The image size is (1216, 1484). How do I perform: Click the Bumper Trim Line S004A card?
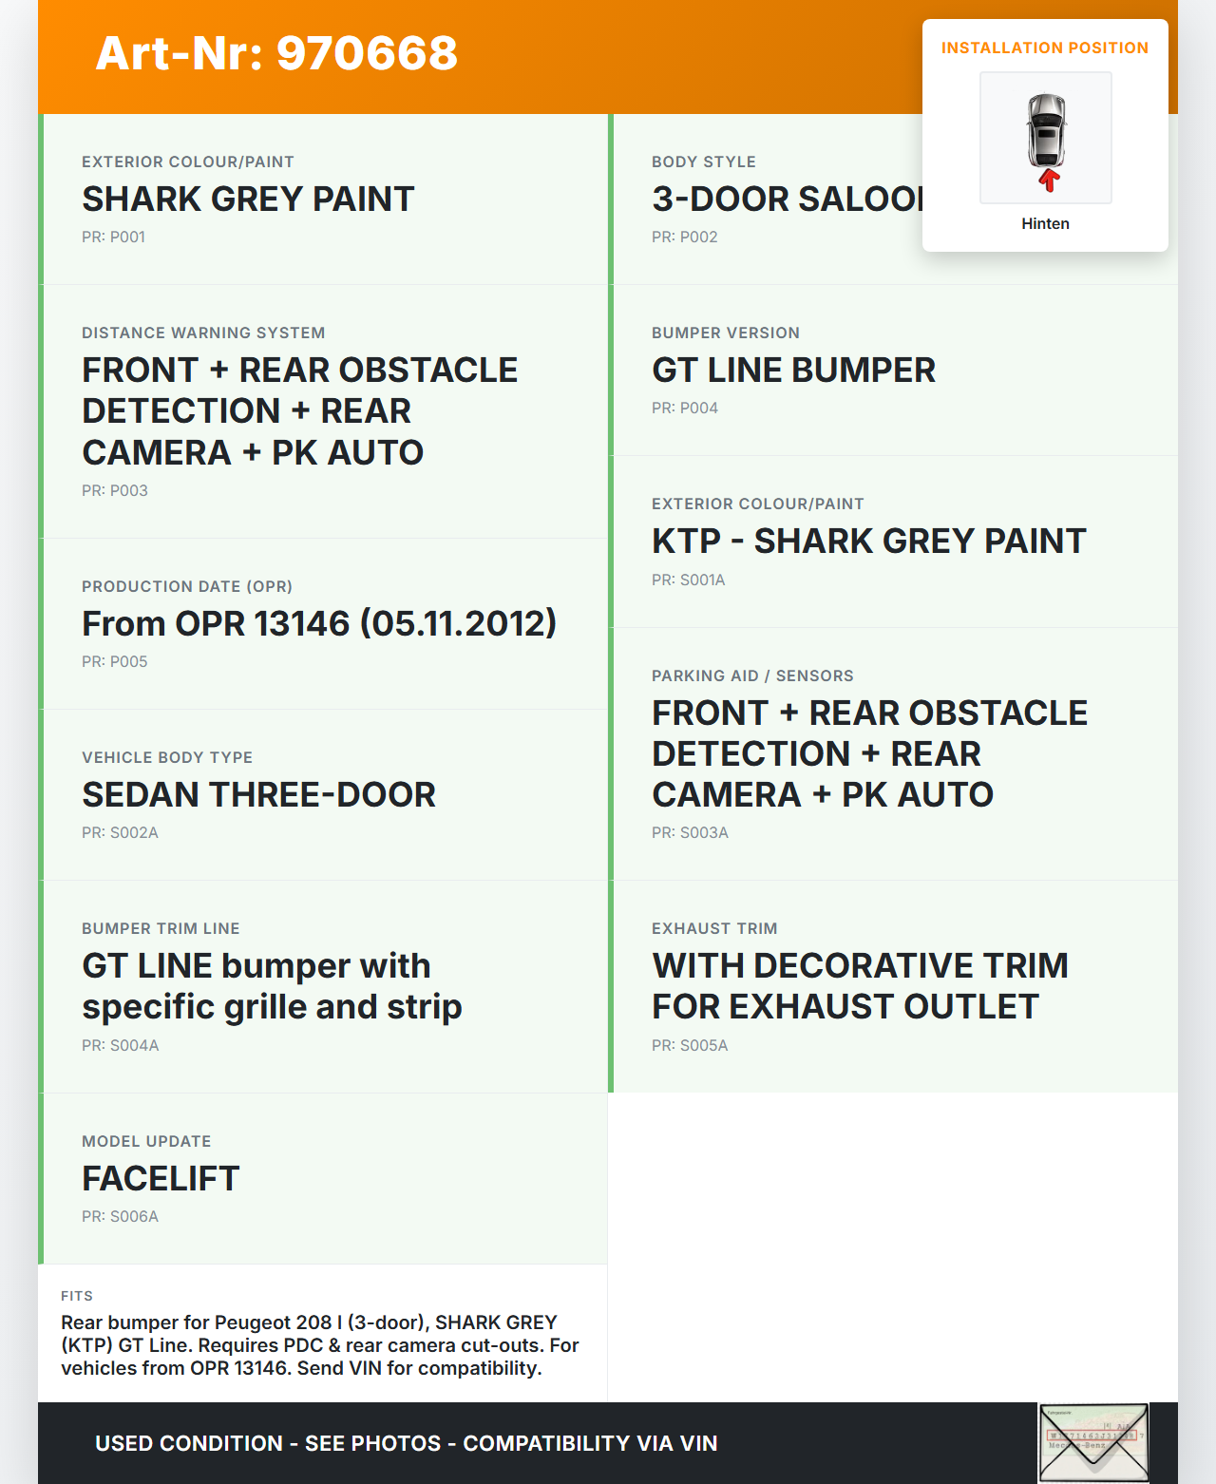point(323,986)
